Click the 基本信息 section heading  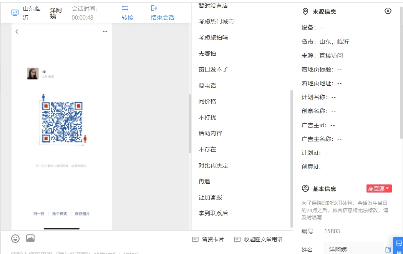tap(324, 189)
